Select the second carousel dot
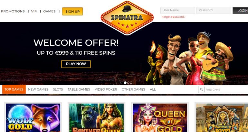Viewport: 248px width, 132px height. 128,83
